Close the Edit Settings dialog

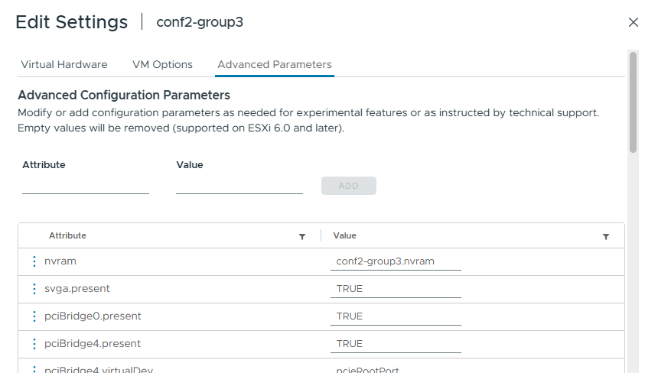[x=633, y=22]
